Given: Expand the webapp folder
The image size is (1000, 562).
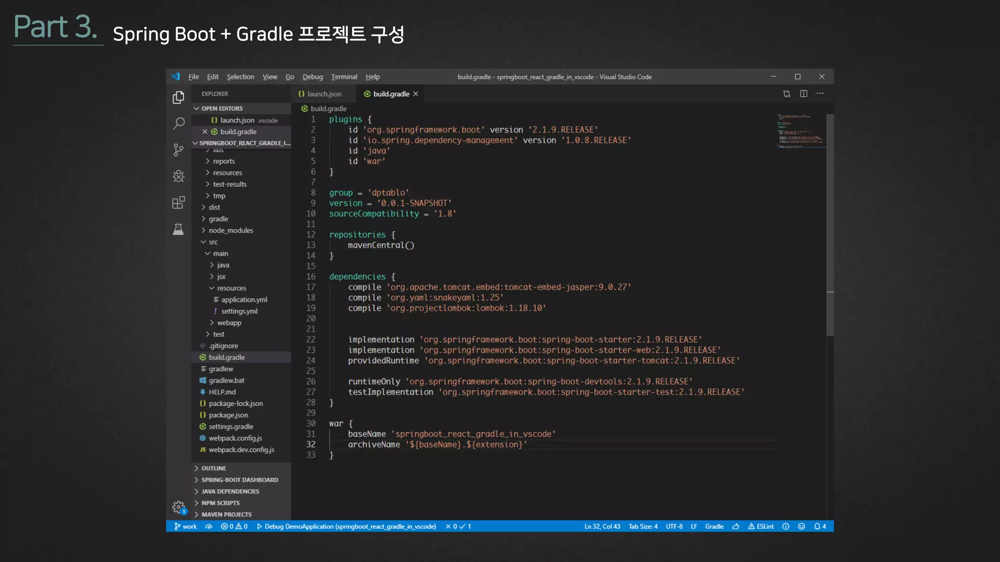Looking at the screenshot, I should pos(242,323).
